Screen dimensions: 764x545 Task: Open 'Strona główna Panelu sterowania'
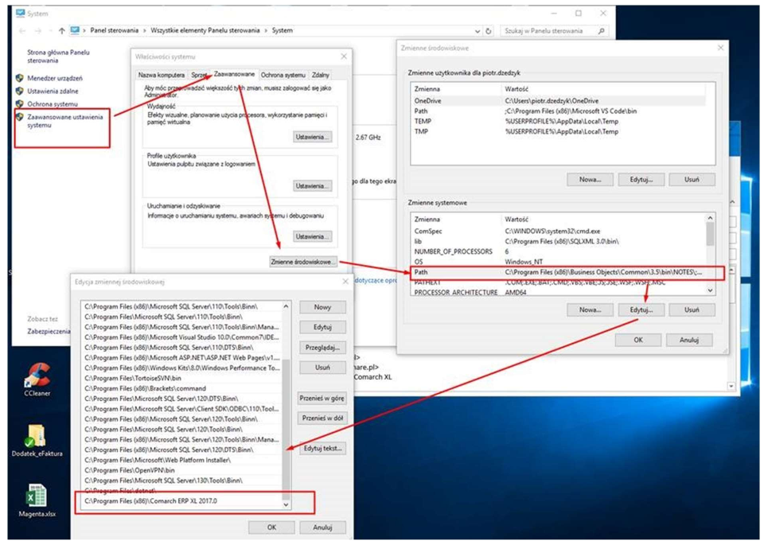[58, 56]
